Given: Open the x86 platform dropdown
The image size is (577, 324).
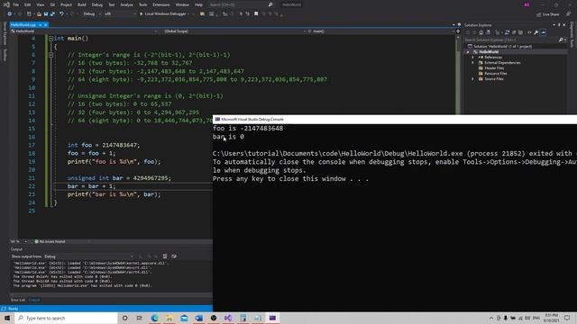Looking at the screenshot, I should click(x=120, y=14).
